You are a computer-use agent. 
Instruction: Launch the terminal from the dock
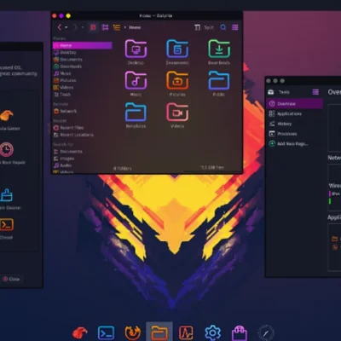106,332
